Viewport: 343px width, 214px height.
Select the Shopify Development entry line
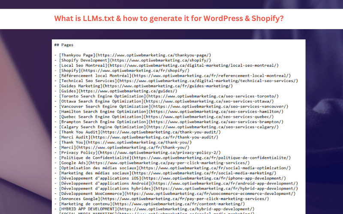tap(133, 60)
